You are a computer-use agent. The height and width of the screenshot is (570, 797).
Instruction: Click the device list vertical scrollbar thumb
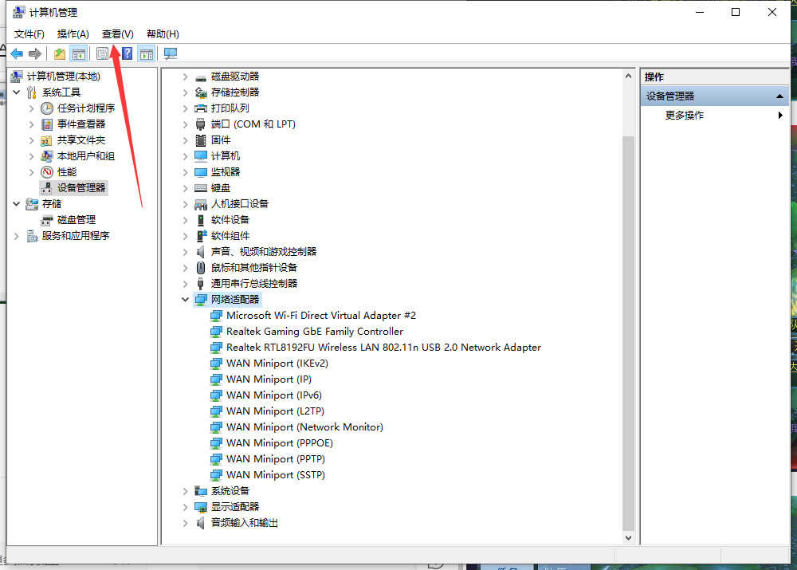point(628,333)
